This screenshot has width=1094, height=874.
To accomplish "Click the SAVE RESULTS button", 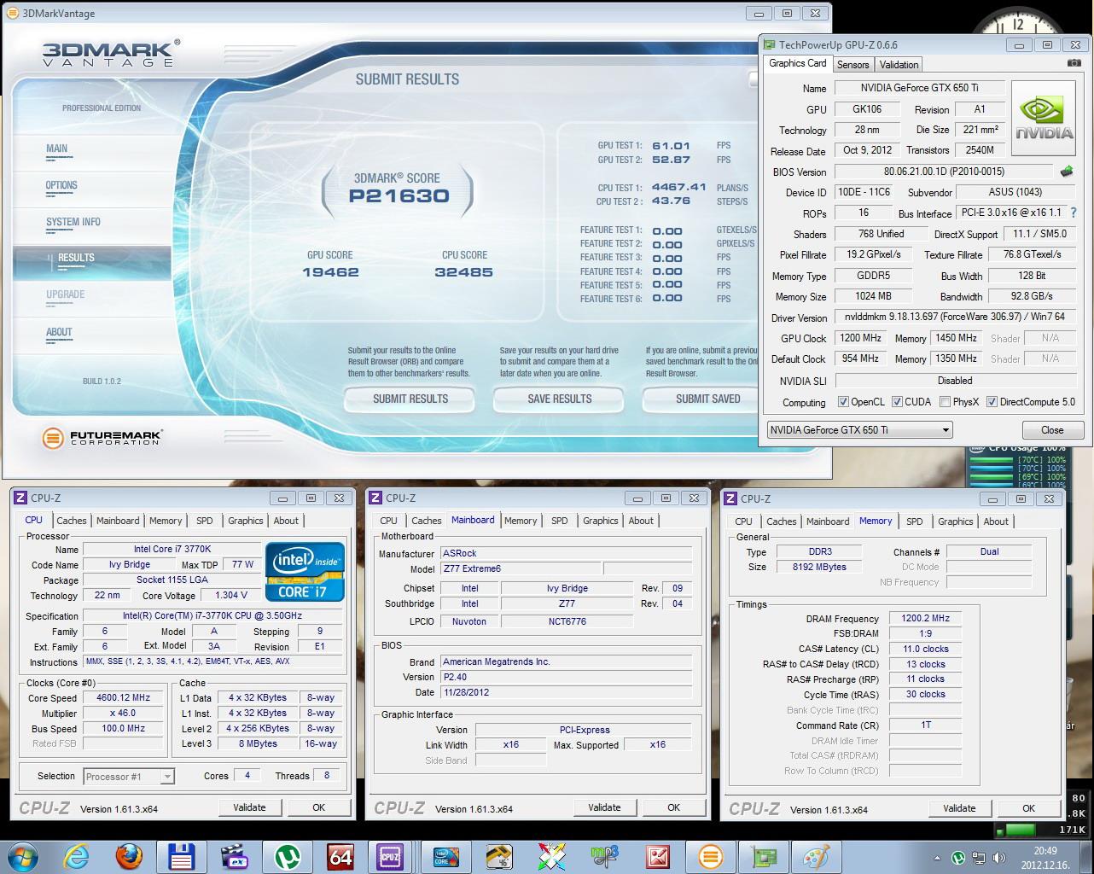I will point(559,399).
